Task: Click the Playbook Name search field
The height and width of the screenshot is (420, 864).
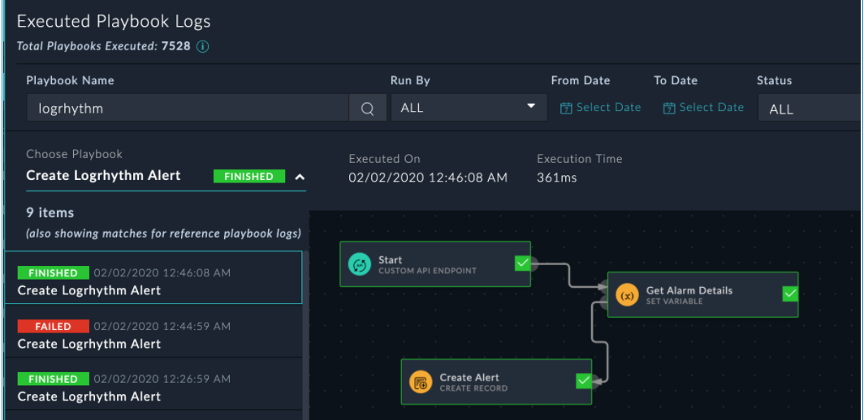Action: [x=187, y=109]
